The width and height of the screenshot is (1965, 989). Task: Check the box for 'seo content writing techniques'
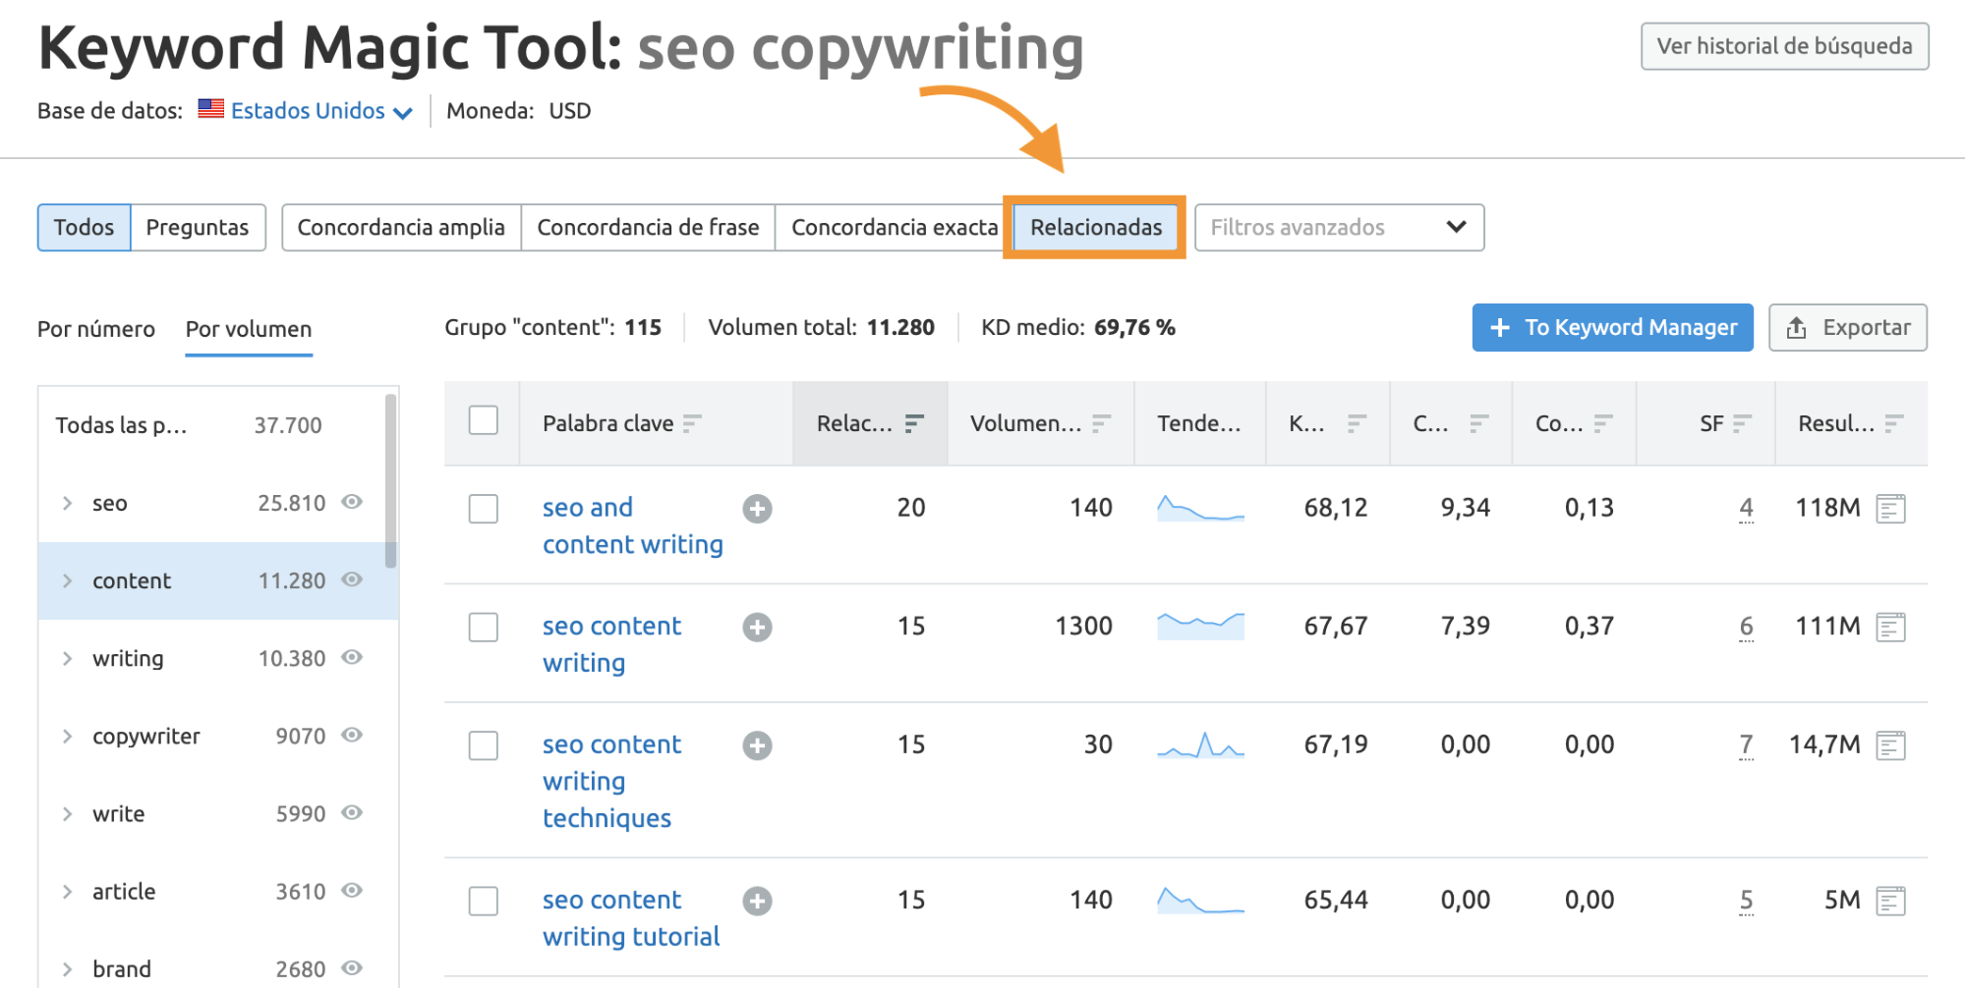tap(483, 745)
